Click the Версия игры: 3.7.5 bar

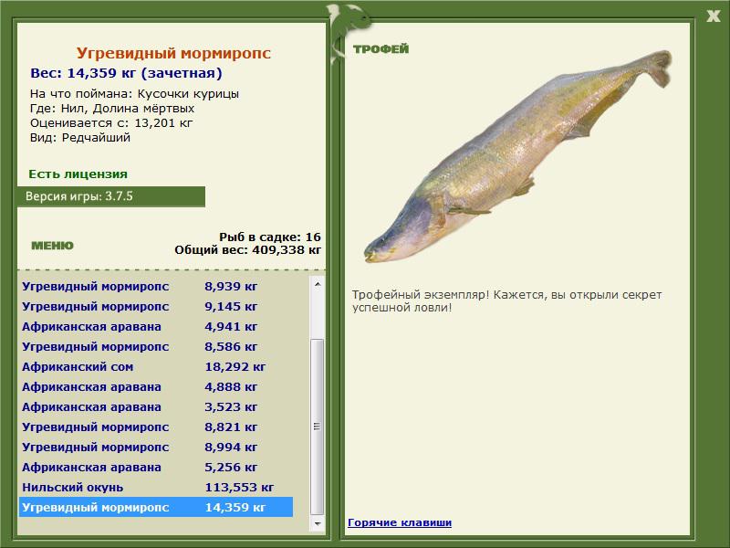(110, 196)
